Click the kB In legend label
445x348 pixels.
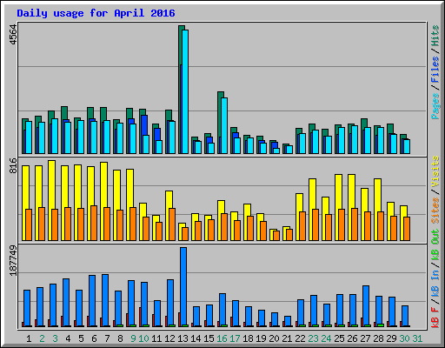coord(435,284)
